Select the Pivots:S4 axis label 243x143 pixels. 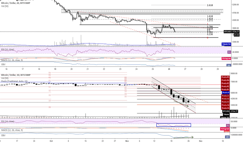(225, 105)
